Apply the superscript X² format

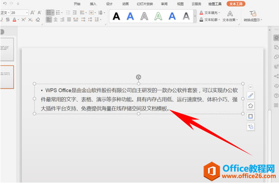pos(24,20)
